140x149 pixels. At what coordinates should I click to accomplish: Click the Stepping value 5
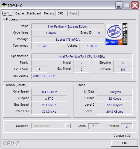[x=123, y=63]
